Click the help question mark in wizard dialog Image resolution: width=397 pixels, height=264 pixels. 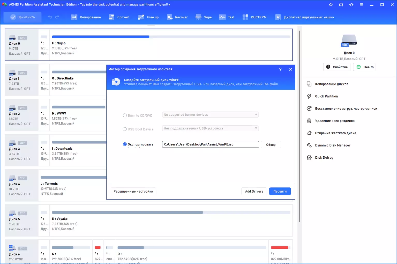click(280, 69)
